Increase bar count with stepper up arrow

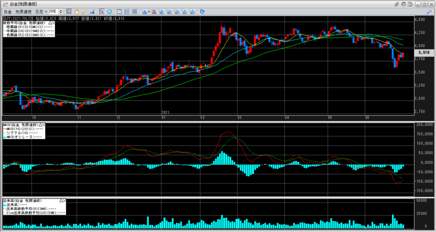point(62,10)
